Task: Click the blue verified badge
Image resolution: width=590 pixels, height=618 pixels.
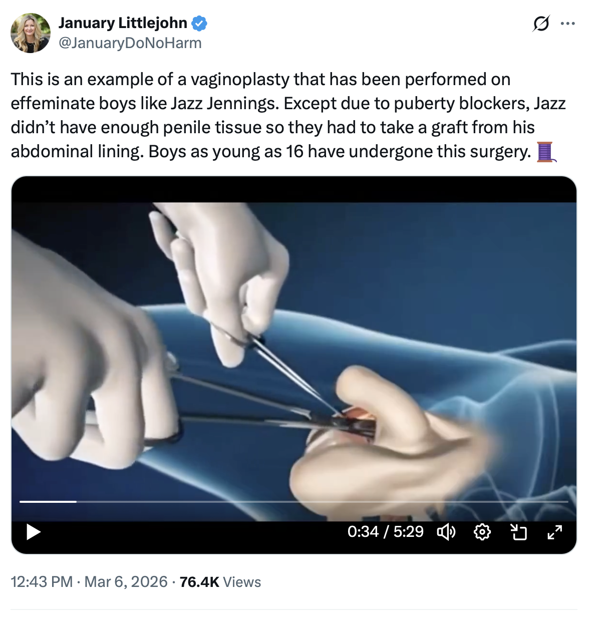Action: (200, 23)
